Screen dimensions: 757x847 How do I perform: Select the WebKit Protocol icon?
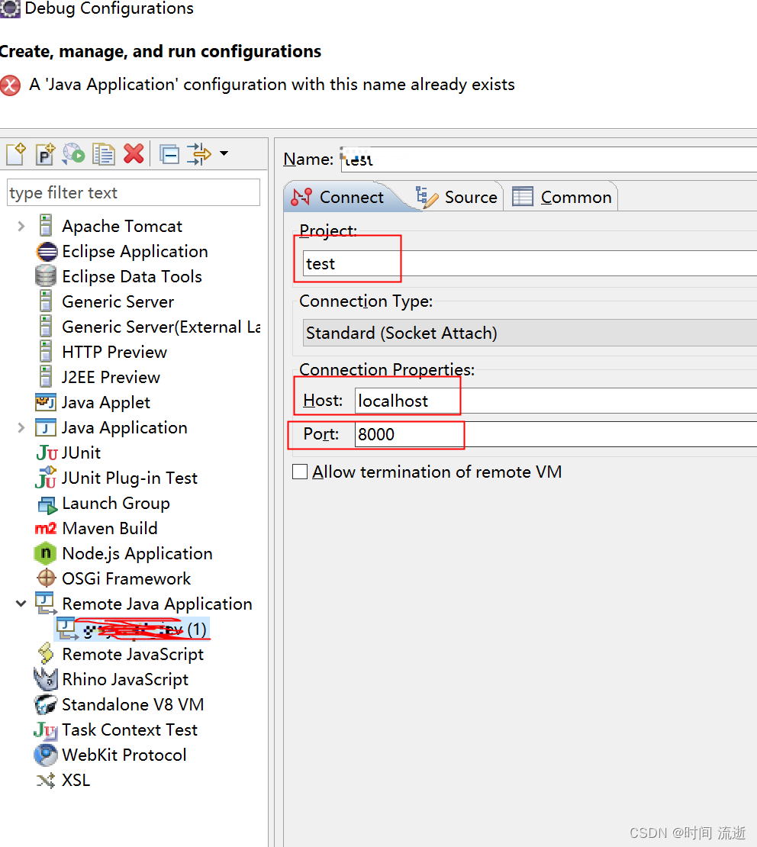click(46, 755)
